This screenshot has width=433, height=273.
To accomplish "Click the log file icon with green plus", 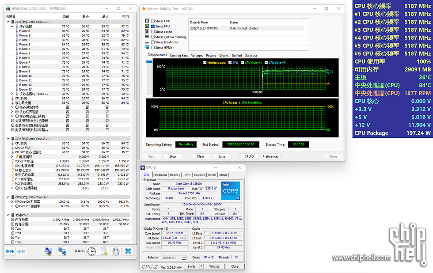I will 104,251.
